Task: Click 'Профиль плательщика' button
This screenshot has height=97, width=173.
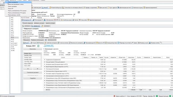Action: [37, 40]
